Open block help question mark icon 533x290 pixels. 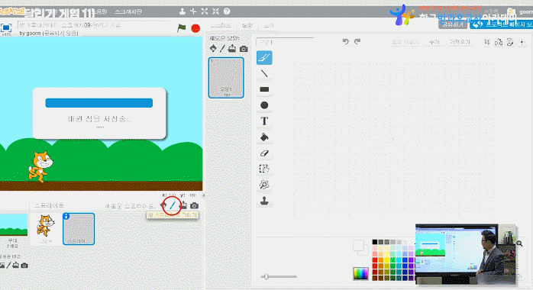(227, 11)
